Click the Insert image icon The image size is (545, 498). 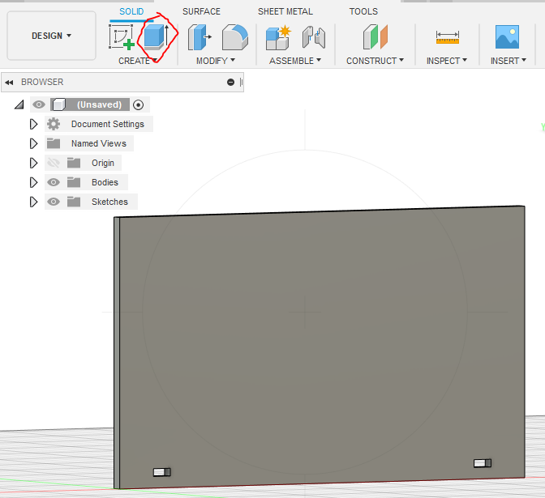click(x=507, y=36)
